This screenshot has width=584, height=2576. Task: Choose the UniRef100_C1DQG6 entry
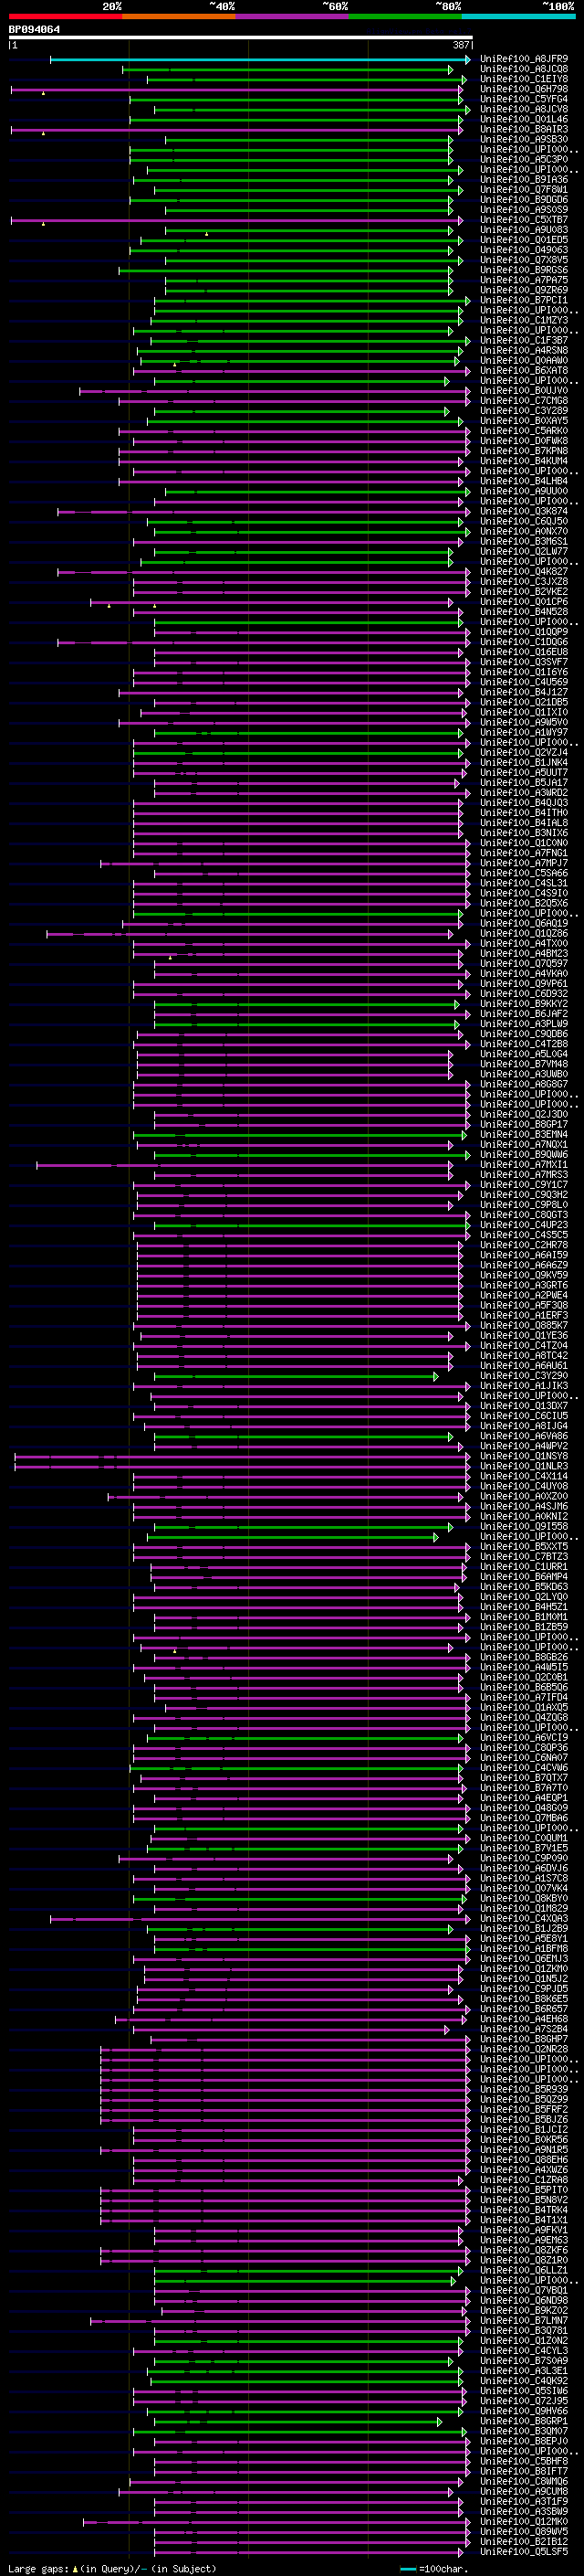click(x=524, y=642)
